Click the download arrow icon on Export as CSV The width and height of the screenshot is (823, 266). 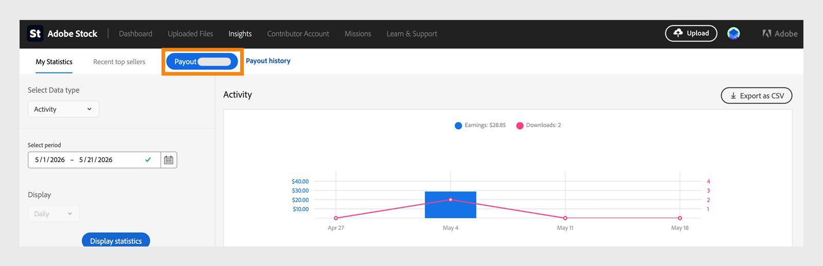[733, 96]
